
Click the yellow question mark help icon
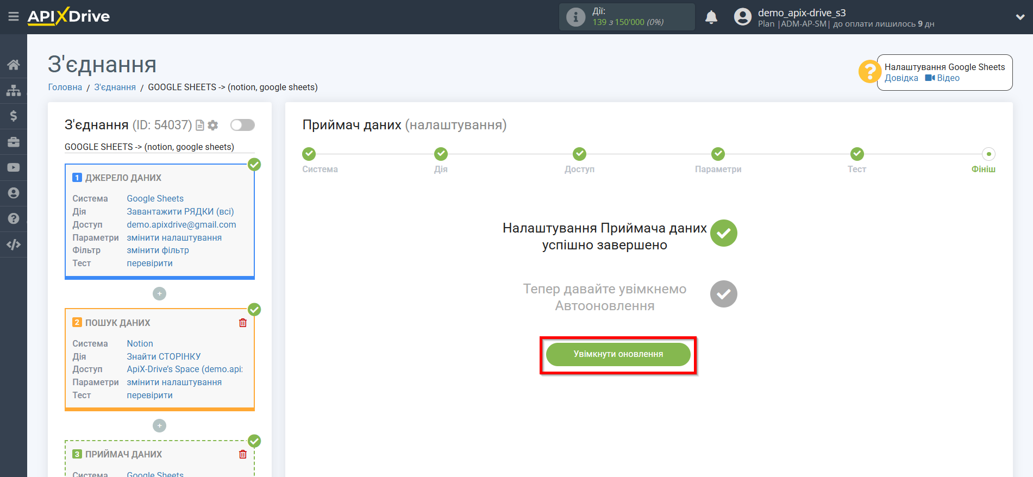coord(869,71)
